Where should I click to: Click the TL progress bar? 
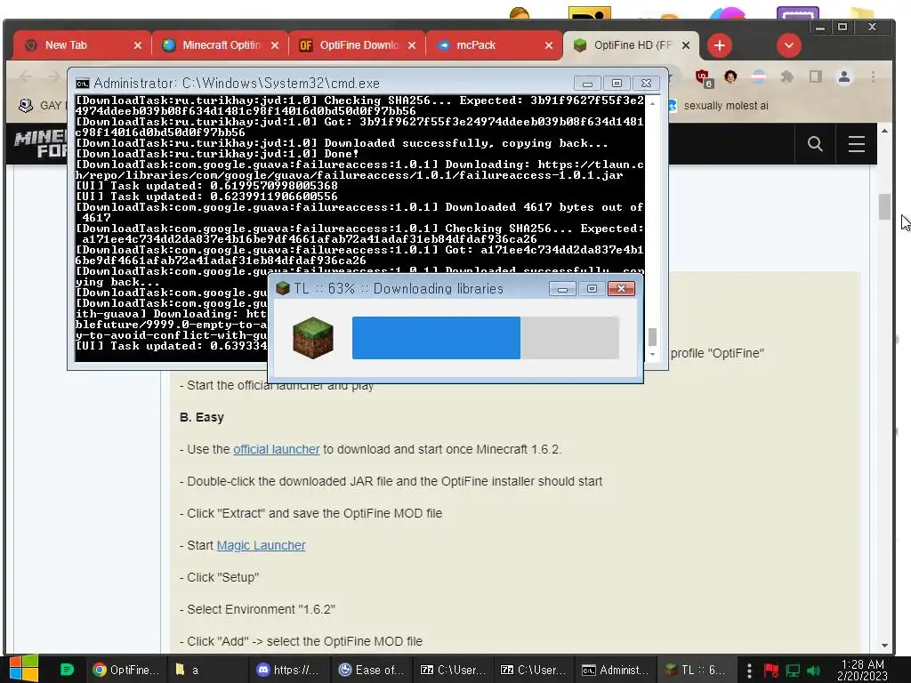click(x=485, y=338)
